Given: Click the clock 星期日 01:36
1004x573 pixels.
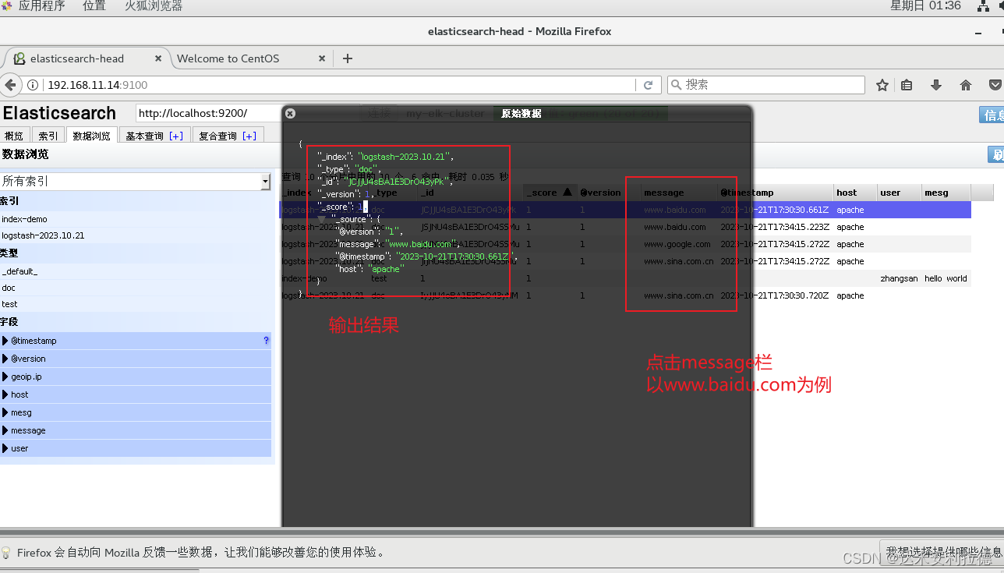Looking at the screenshot, I should click(x=926, y=6).
